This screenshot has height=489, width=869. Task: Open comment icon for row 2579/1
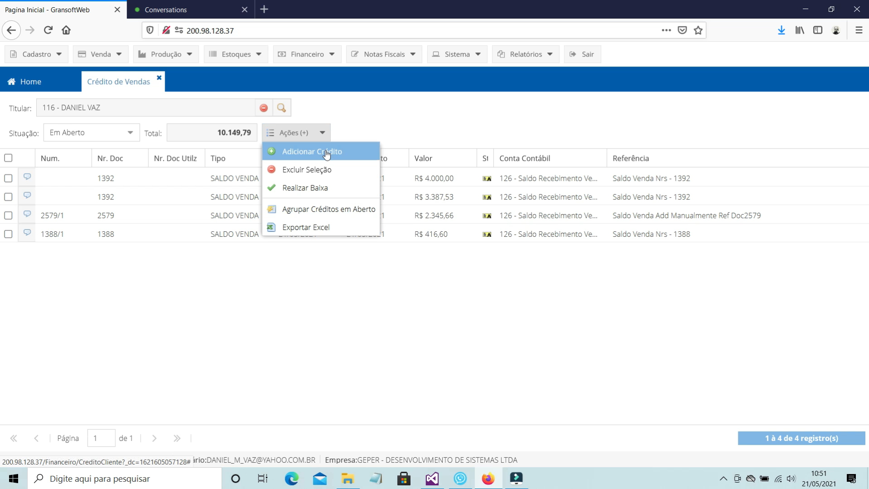27,214
